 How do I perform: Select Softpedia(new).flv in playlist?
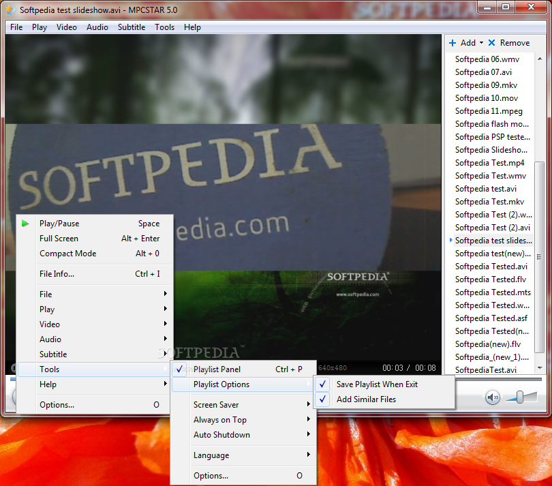pyautogui.click(x=487, y=344)
